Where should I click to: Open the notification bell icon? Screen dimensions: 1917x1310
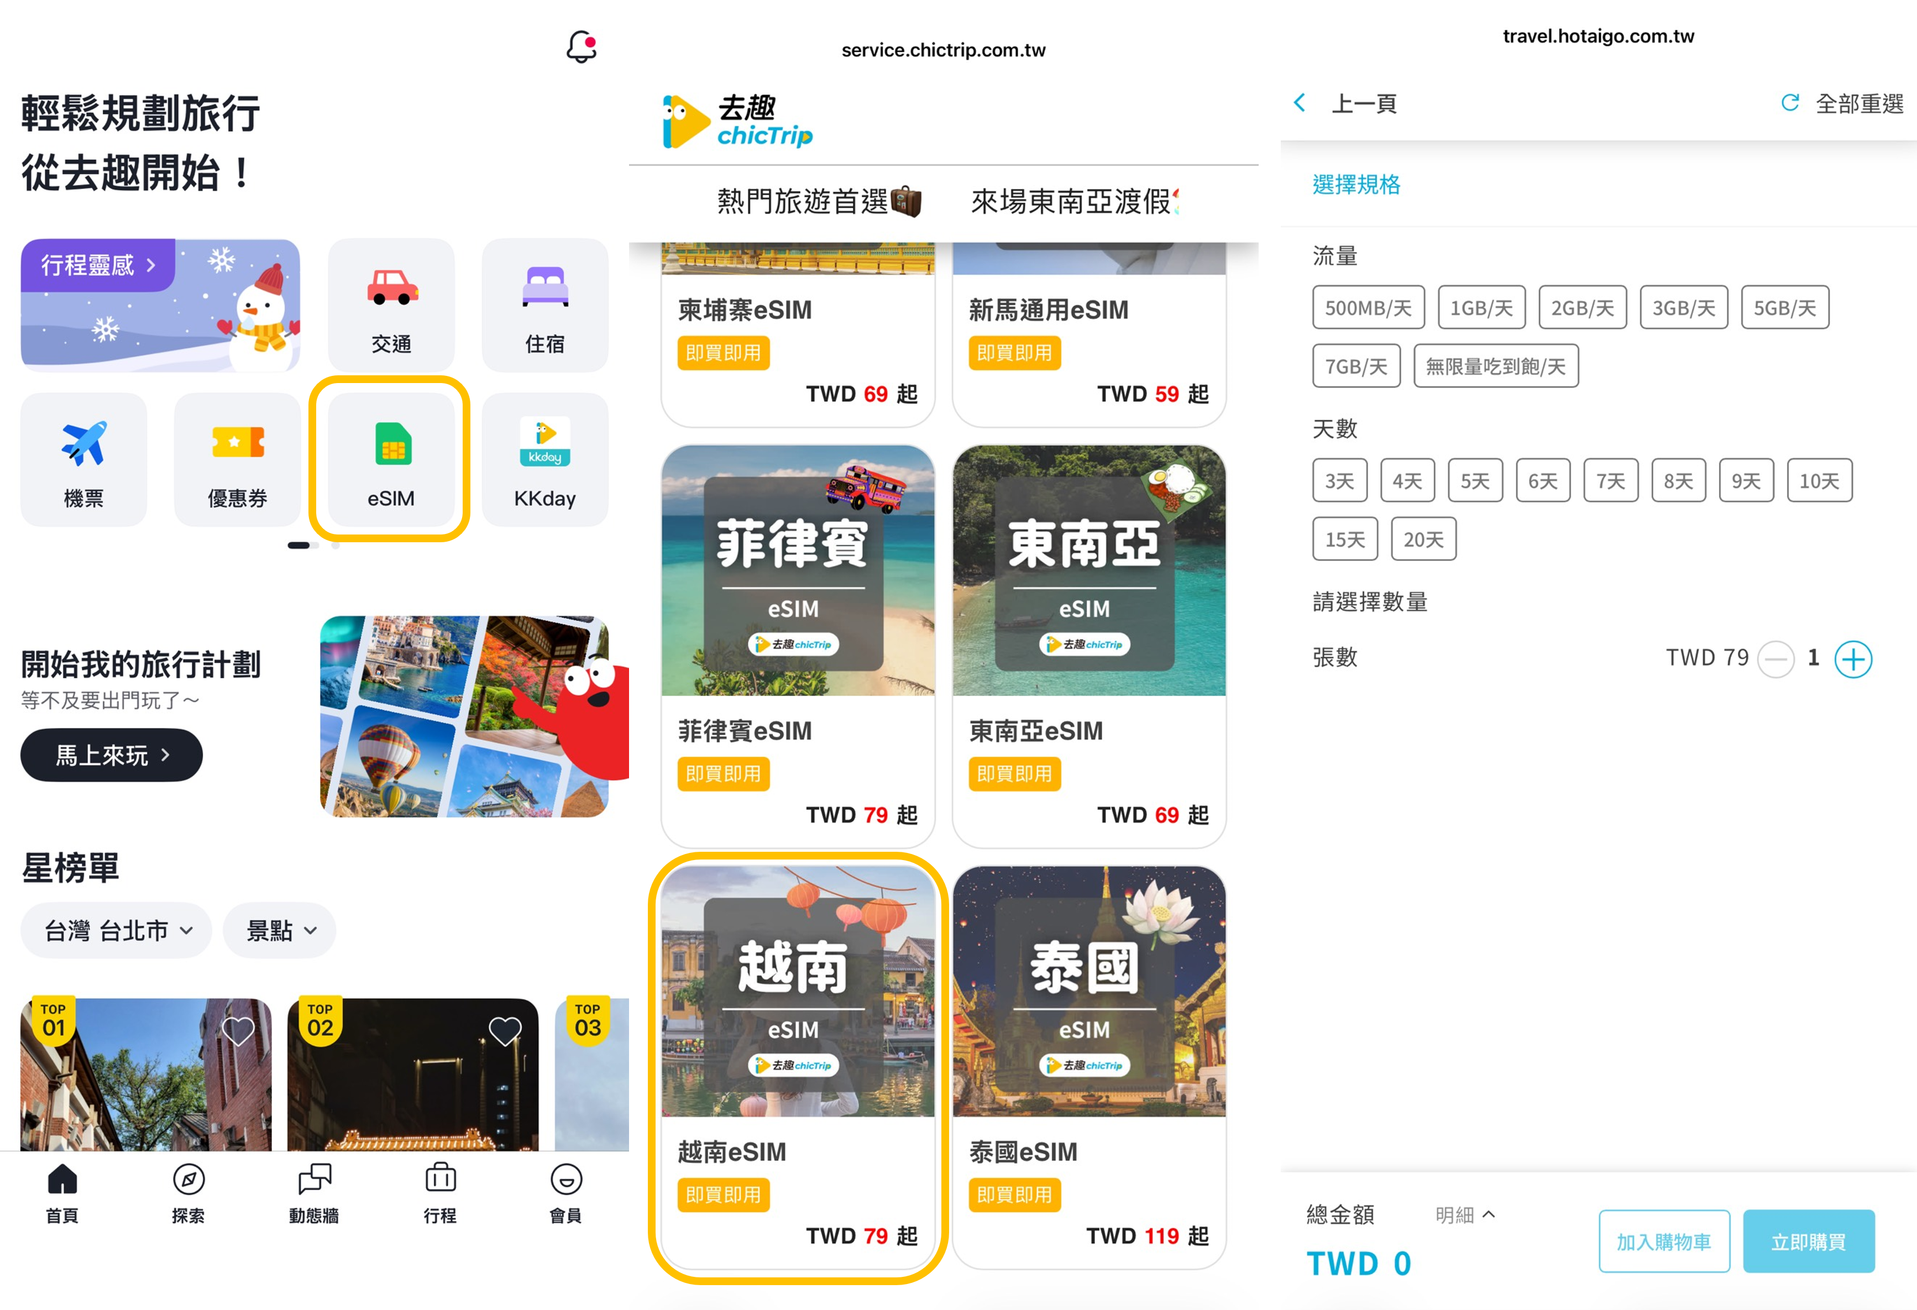(581, 47)
